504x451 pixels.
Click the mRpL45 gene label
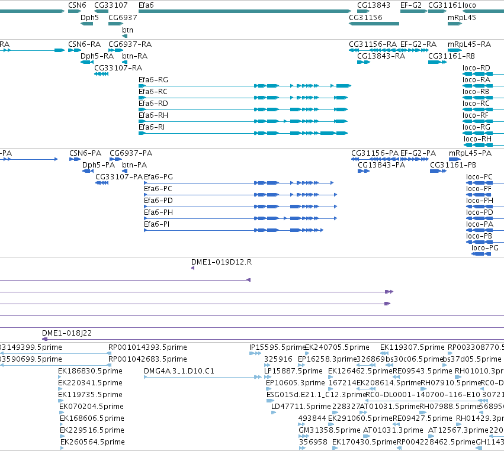tap(462, 18)
